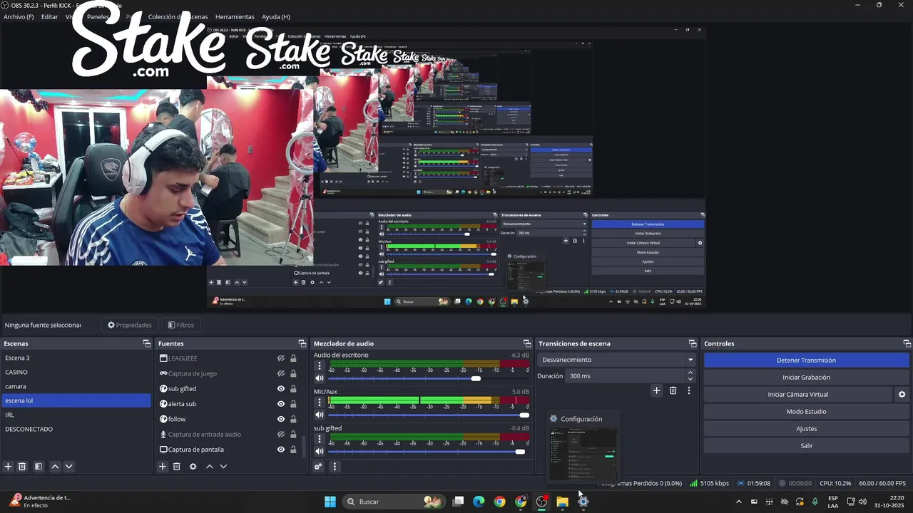Select the CASINO scene
The image size is (913, 513).
(75, 372)
